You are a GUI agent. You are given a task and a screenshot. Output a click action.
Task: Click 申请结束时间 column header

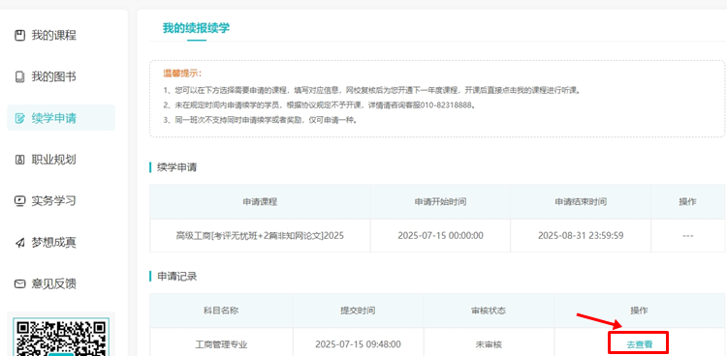[581, 202]
